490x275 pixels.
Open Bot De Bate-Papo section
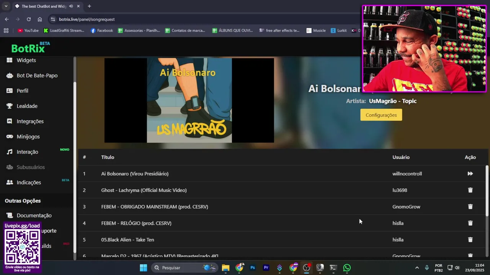click(37, 76)
